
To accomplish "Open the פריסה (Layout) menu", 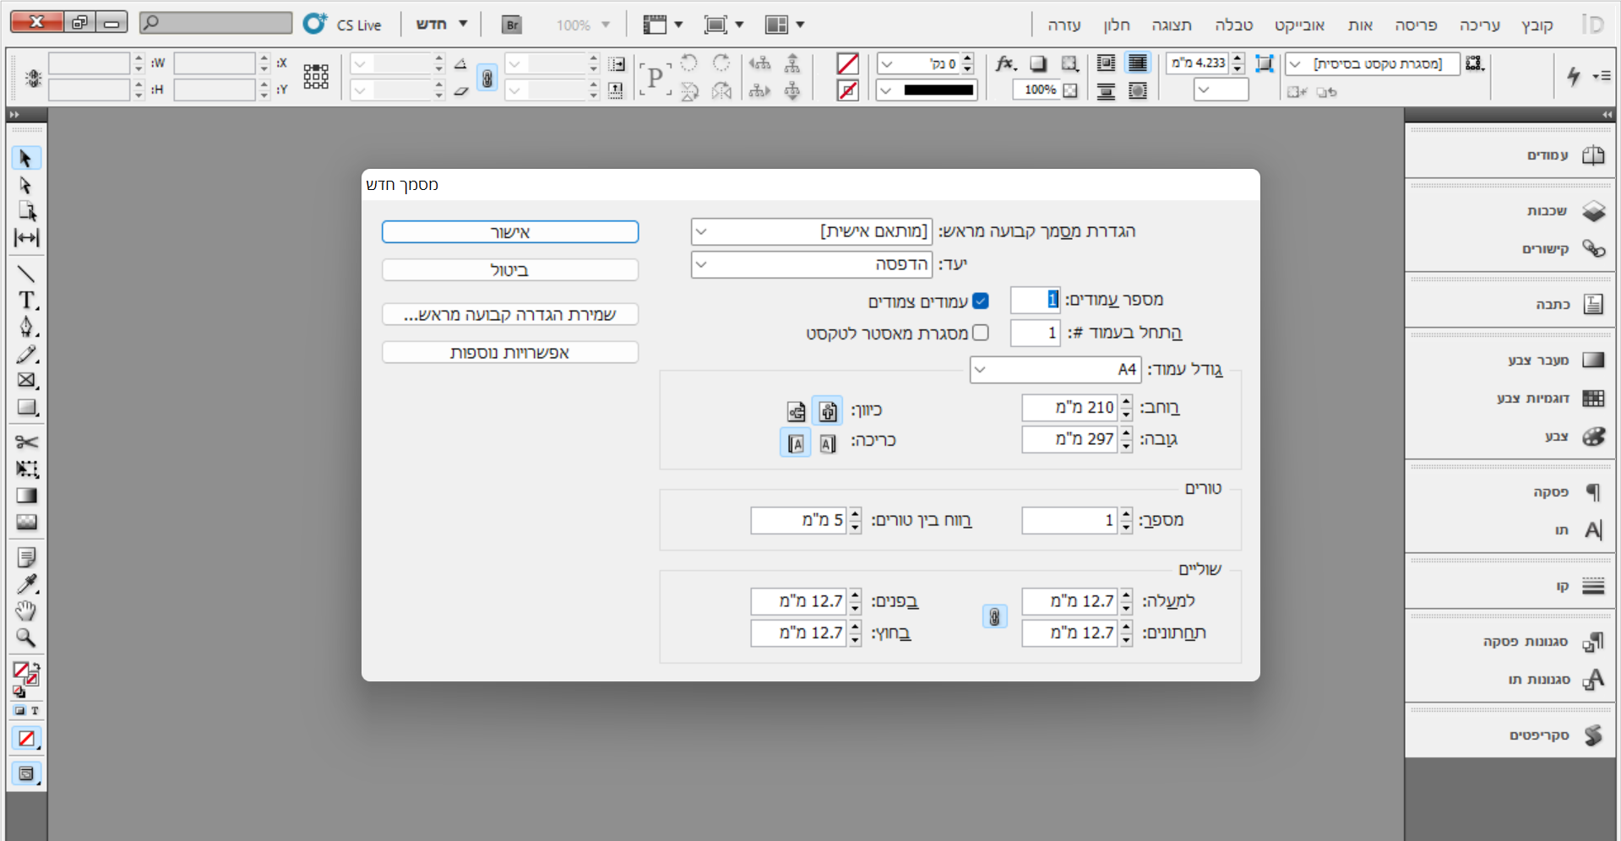I will 1417,25.
